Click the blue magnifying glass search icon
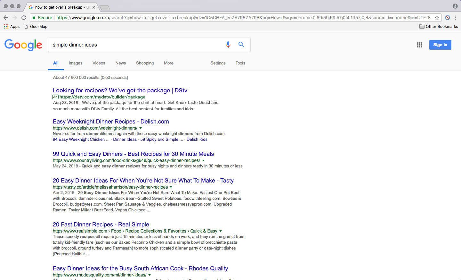The image size is (461, 280). pos(241,45)
